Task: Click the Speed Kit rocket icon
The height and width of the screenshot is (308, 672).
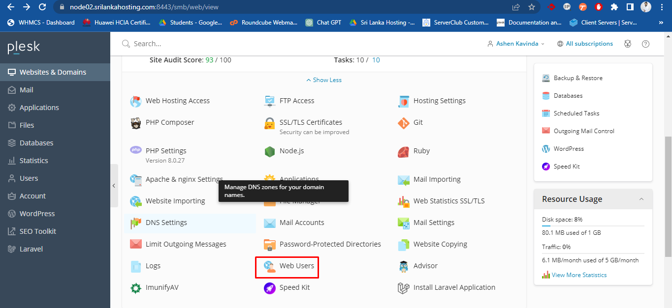Action: (269, 288)
